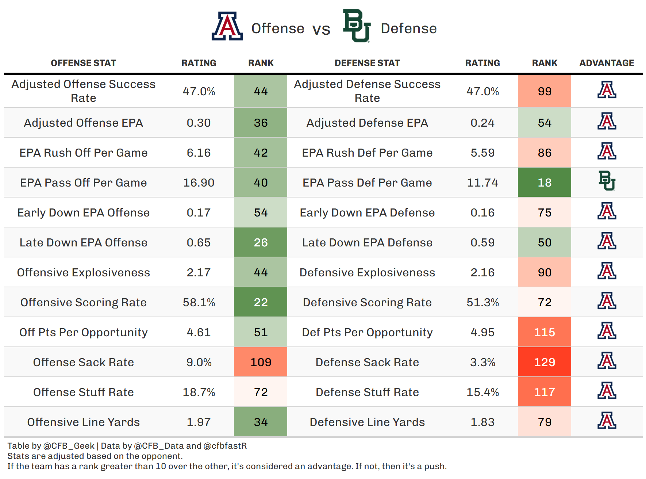The image size is (646, 479).
Task: Click the Def Pts Per Opportunity label
Action: [367, 333]
